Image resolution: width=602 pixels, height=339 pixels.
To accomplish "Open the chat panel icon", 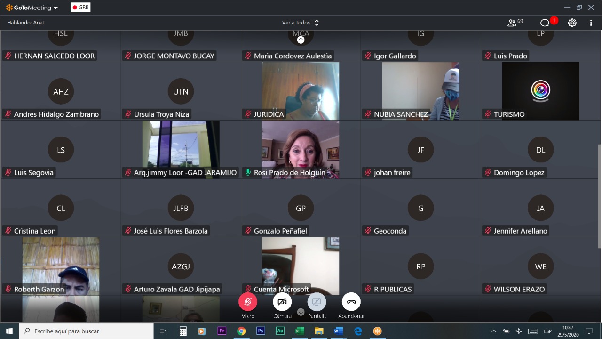I will [x=545, y=23].
